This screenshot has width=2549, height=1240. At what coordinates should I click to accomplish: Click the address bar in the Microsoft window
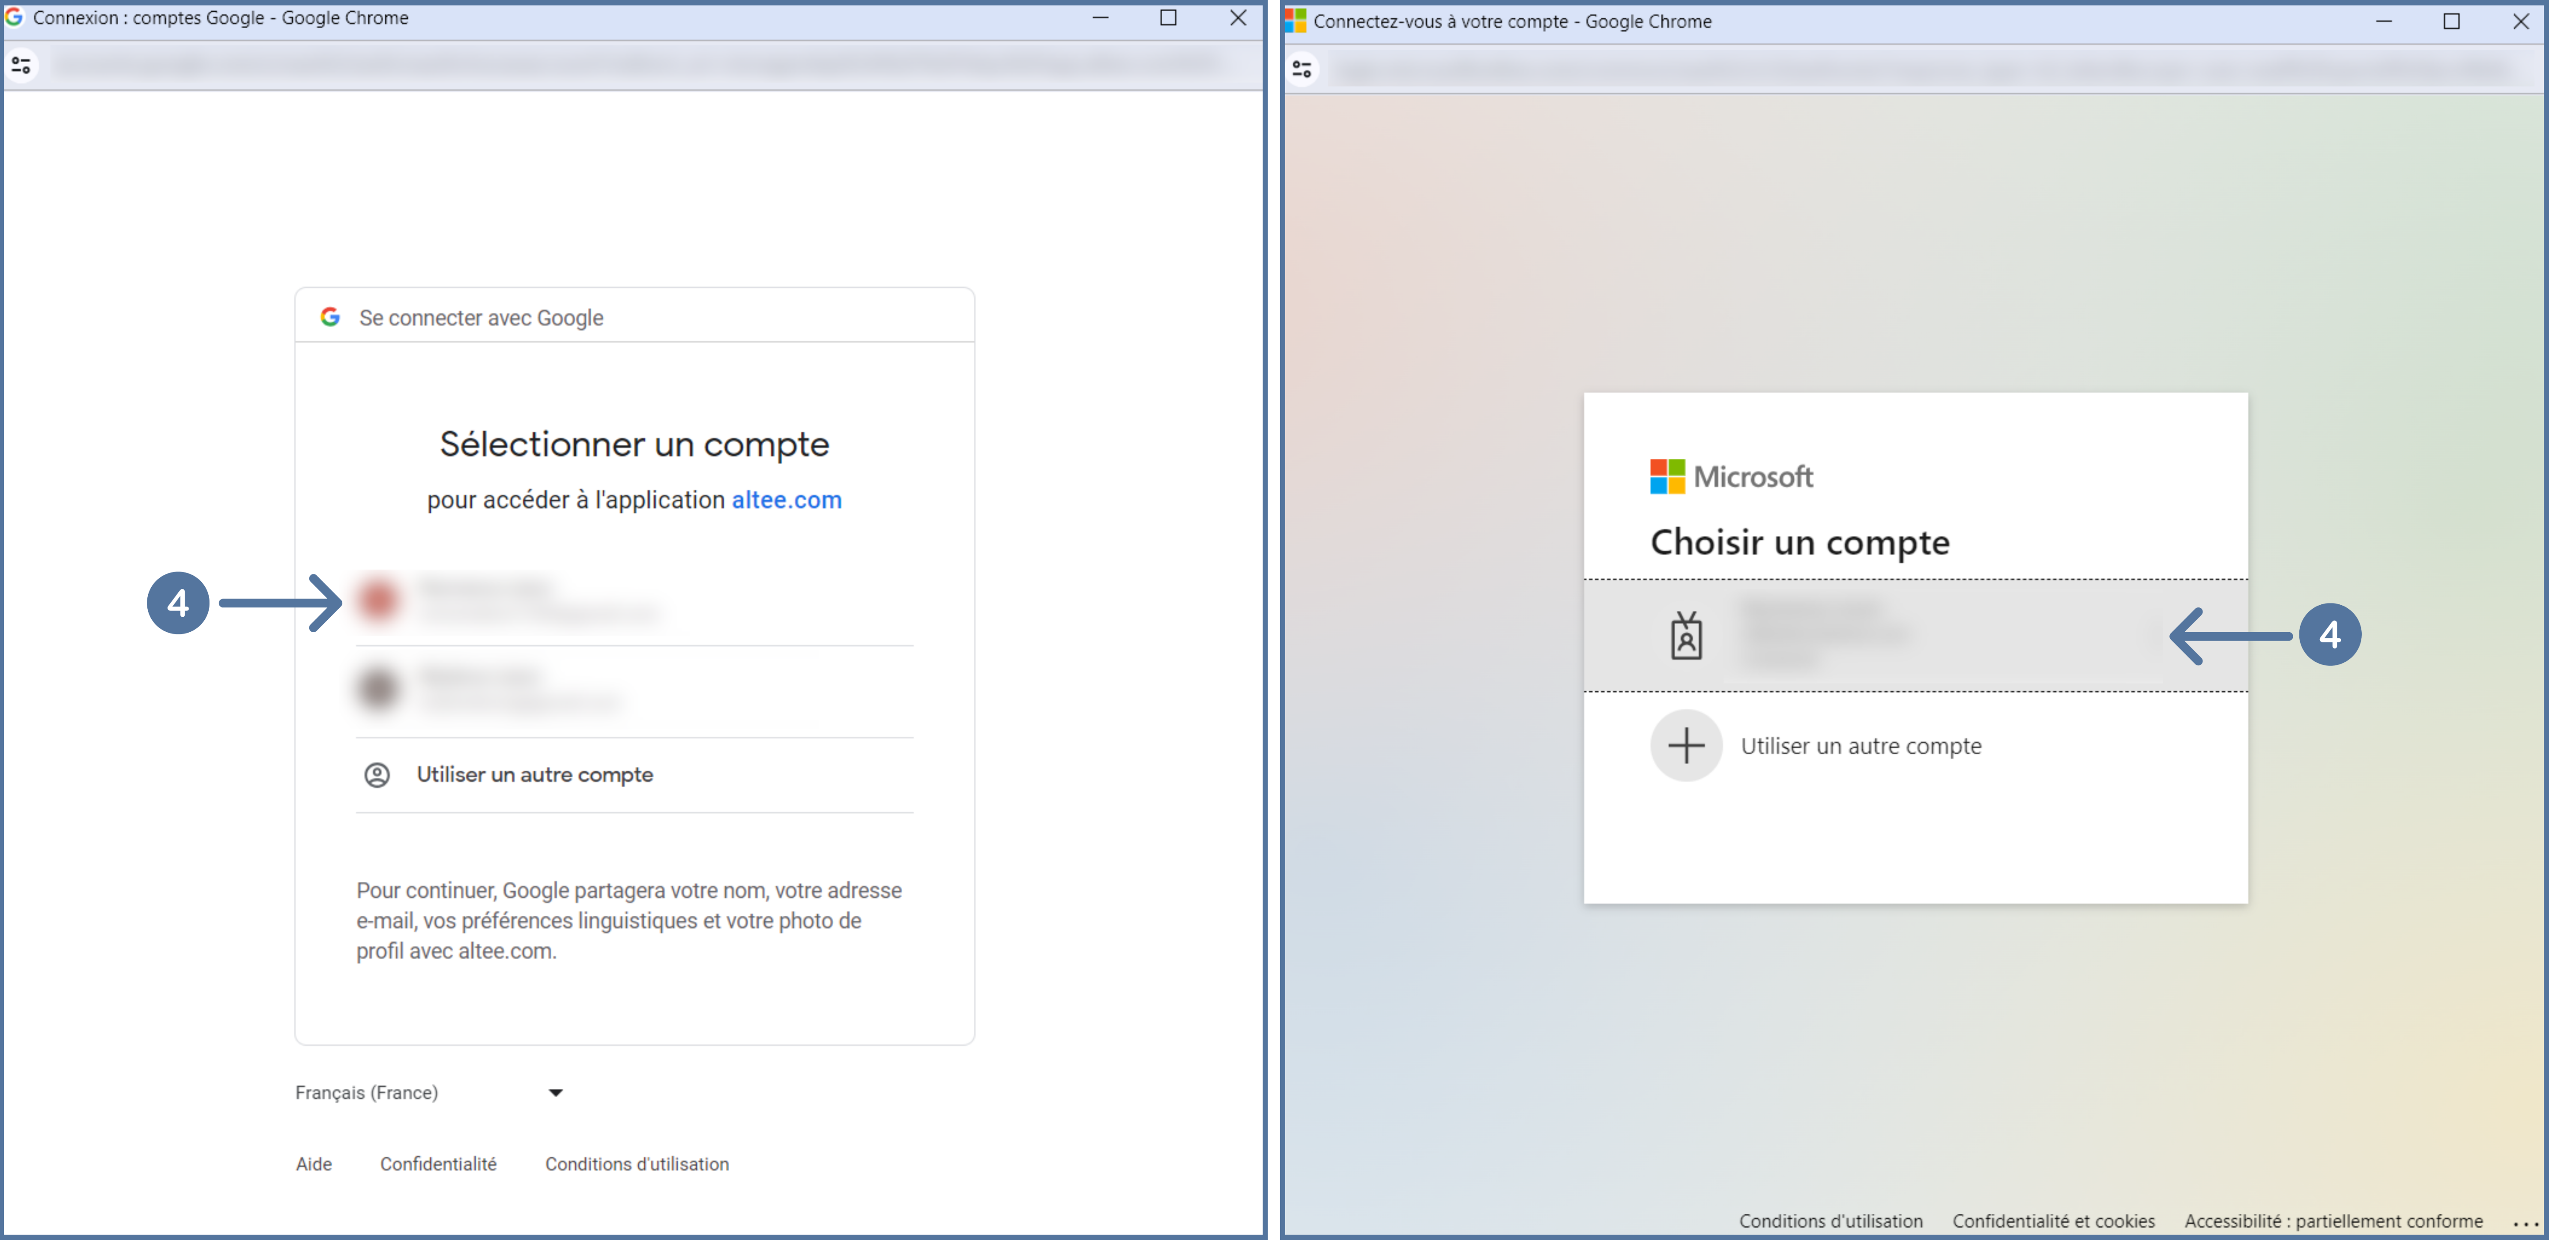coord(1925,69)
